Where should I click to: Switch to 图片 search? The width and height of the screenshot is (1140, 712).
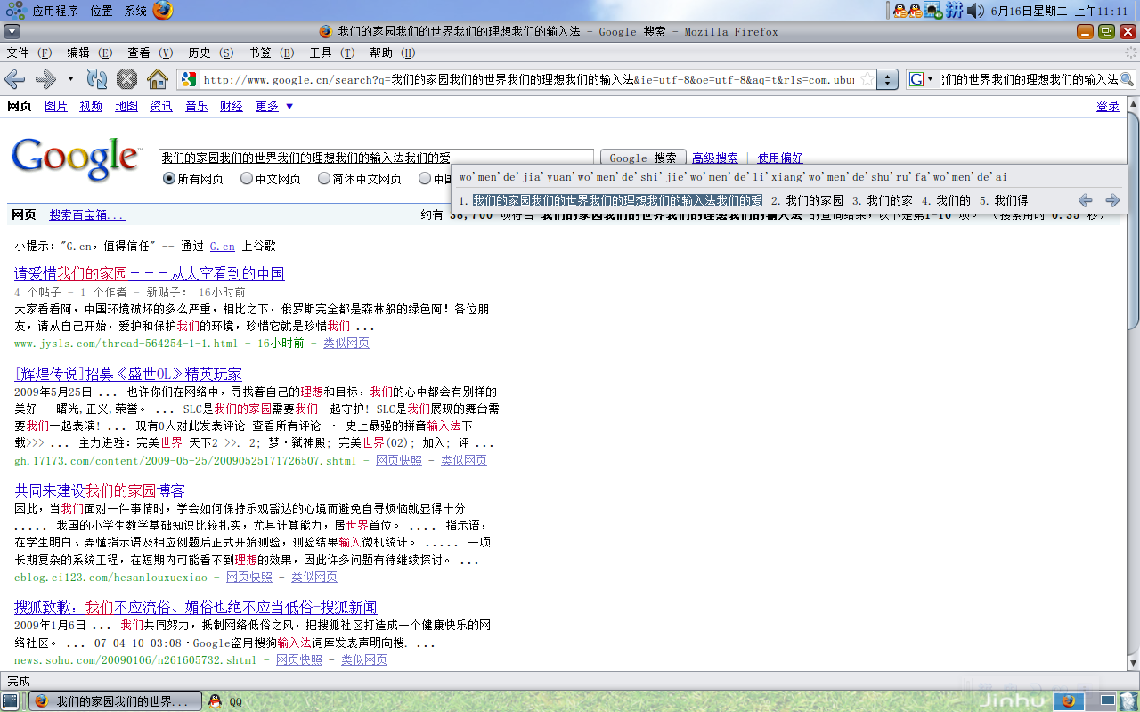56,106
